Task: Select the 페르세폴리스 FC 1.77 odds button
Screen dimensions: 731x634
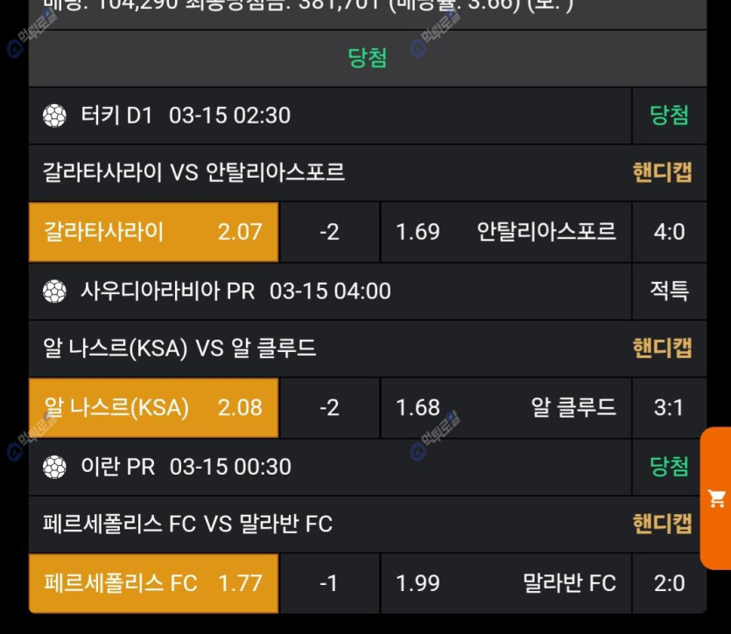Action: 153,583
